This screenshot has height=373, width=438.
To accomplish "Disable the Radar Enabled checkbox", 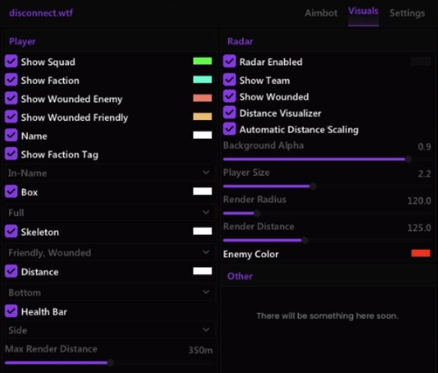I will click(x=229, y=62).
